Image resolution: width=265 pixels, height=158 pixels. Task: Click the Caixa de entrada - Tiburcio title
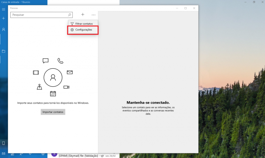tap(16, 2)
